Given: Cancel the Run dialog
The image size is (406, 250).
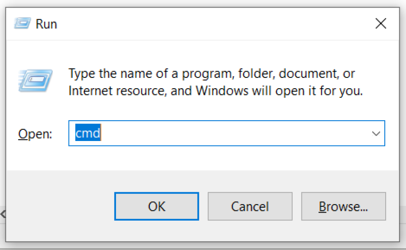Looking at the screenshot, I should pos(250,206).
